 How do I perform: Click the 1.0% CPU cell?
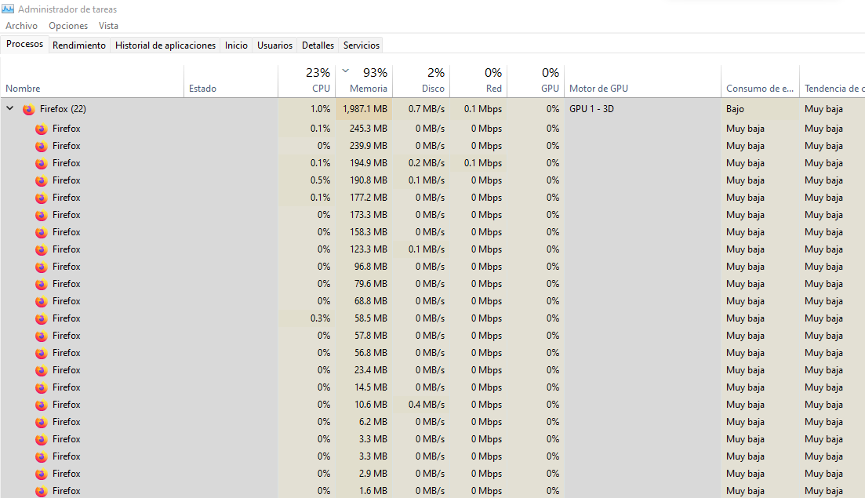pyautogui.click(x=307, y=109)
